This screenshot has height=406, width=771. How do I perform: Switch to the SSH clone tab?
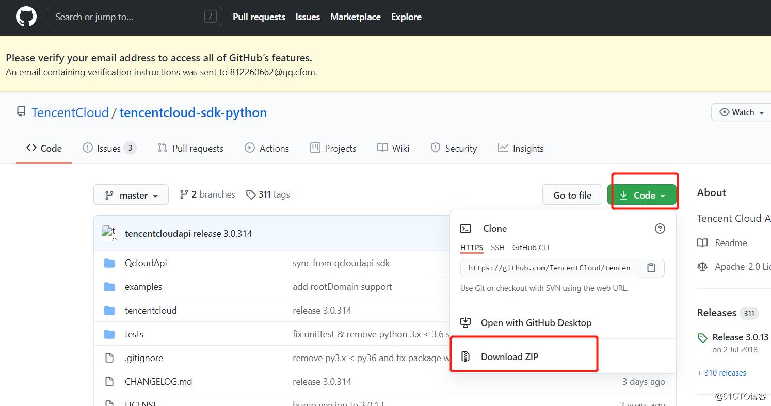(497, 248)
